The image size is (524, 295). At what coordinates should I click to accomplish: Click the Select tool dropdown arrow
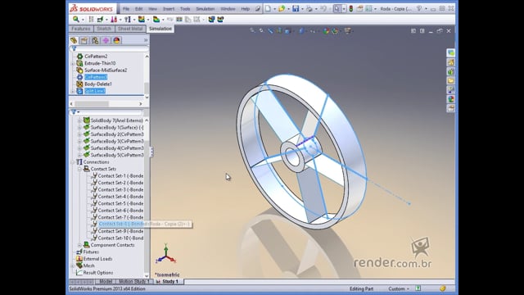(344, 9)
